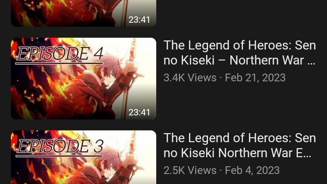Click the 3.4K Views count
This screenshot has height=184, width=327.
click(x=190, y=78)
